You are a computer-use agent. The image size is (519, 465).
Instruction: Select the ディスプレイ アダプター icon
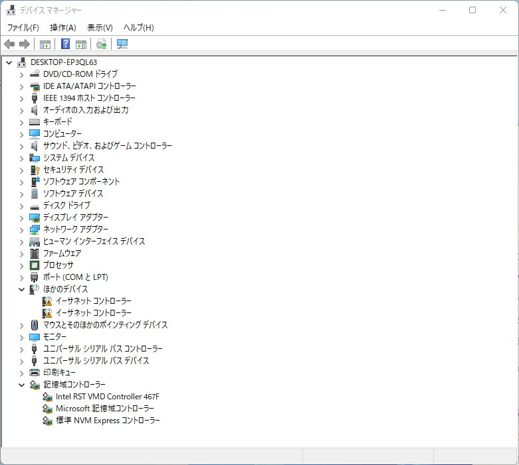coord(35,218)
